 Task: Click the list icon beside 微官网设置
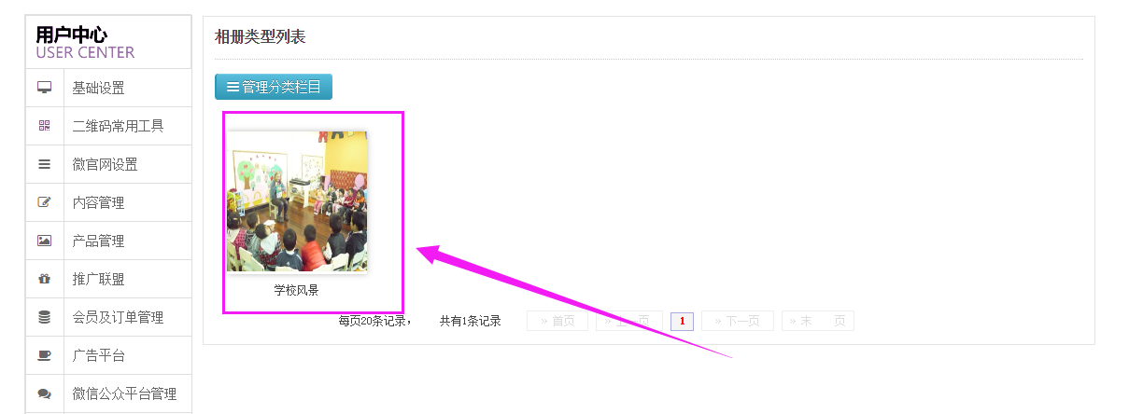coord(44,164)
